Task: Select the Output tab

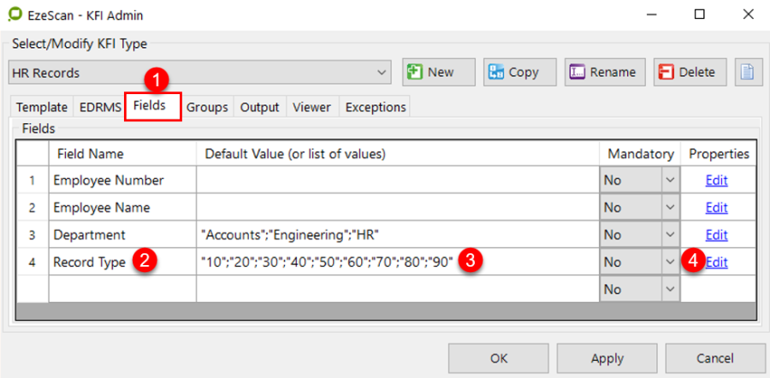Action: pos(259,107)
